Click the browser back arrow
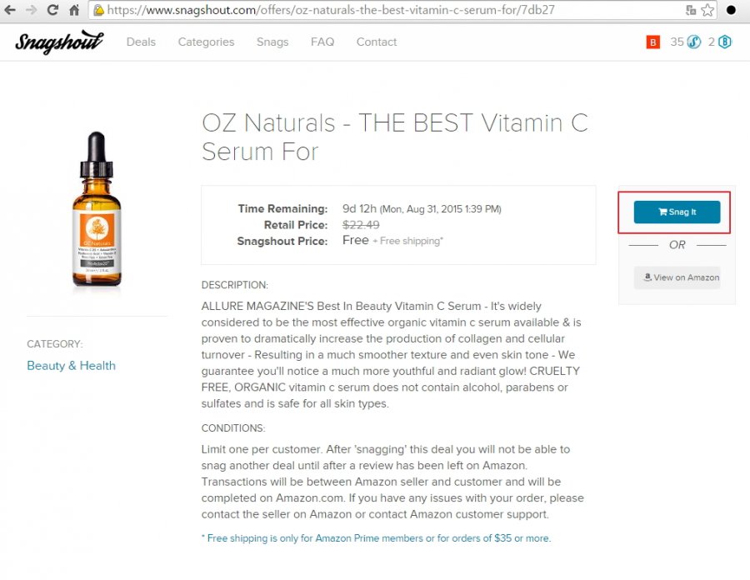 pyautogui.click(x=9, y=9)
